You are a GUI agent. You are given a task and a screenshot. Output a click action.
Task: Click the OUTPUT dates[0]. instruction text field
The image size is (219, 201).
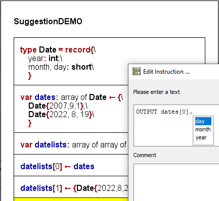177,125
